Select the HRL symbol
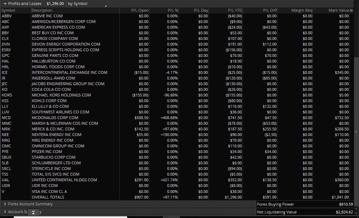359x218 pixels. point(5,67)
